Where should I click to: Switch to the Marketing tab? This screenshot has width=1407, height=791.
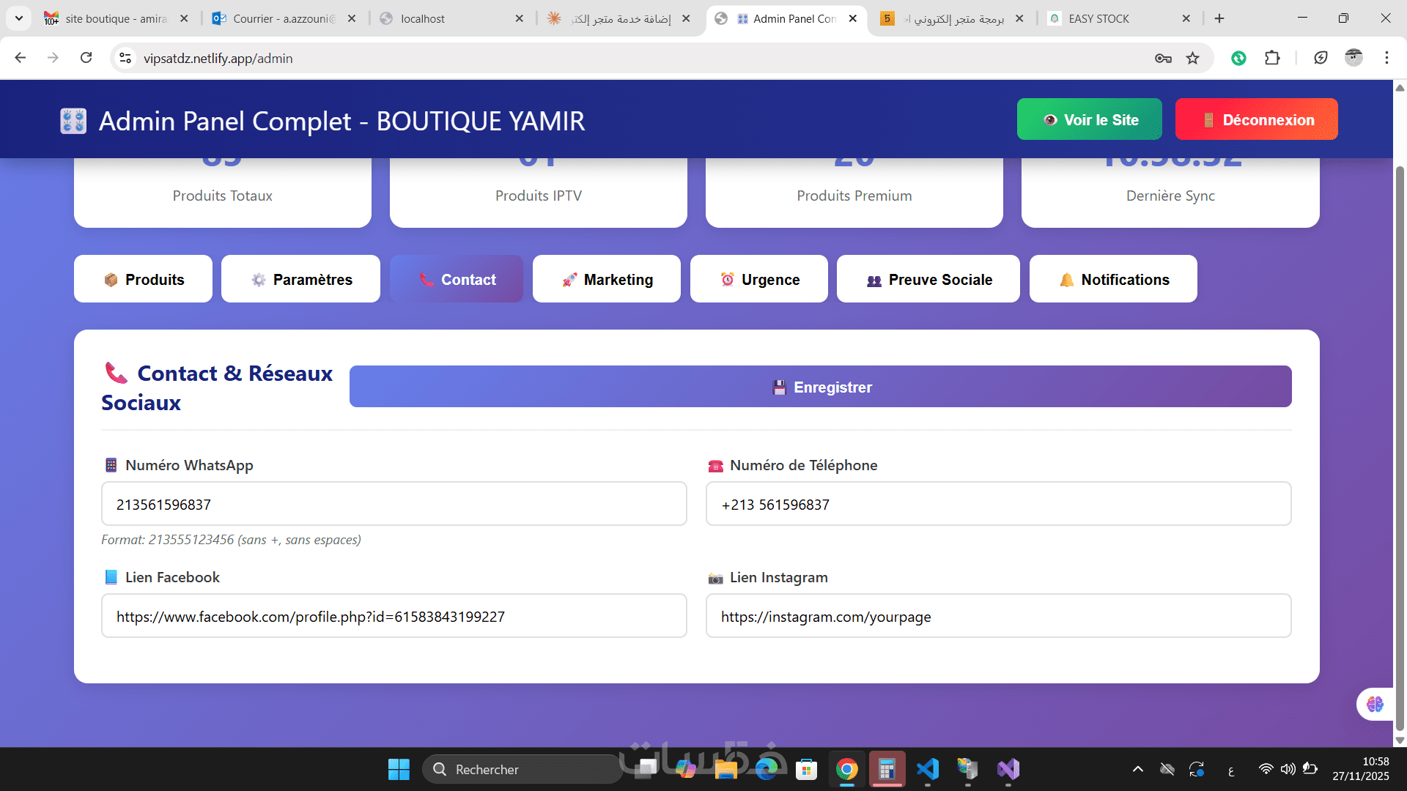click(607, 280)
